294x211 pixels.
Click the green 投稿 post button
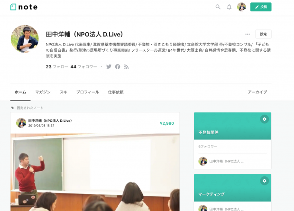tap(261, 7)
